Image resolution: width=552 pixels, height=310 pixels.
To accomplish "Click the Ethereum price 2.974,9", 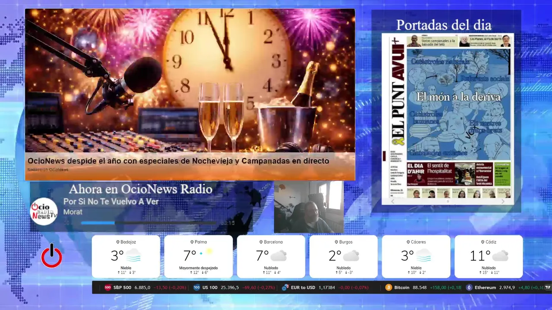I will [x=507, y=287].
